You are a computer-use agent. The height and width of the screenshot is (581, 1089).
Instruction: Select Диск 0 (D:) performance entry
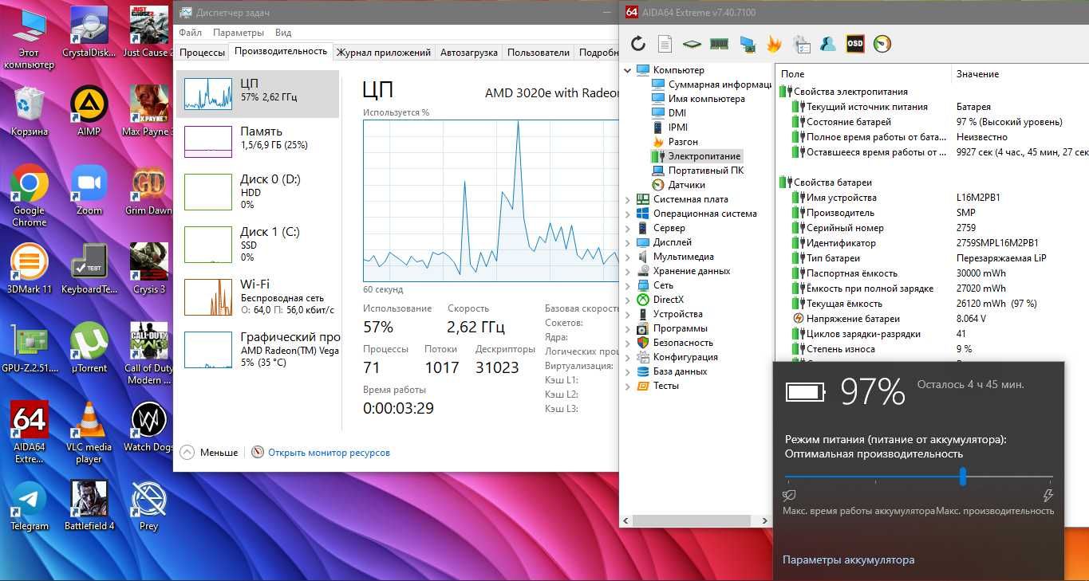258,191
